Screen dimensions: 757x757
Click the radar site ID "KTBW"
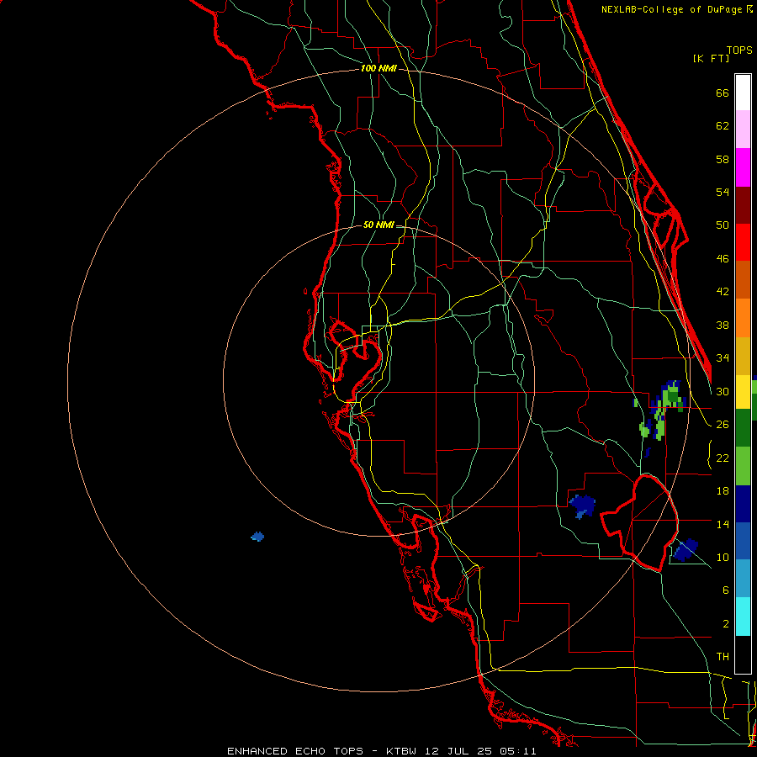click(x=402, y=751)
